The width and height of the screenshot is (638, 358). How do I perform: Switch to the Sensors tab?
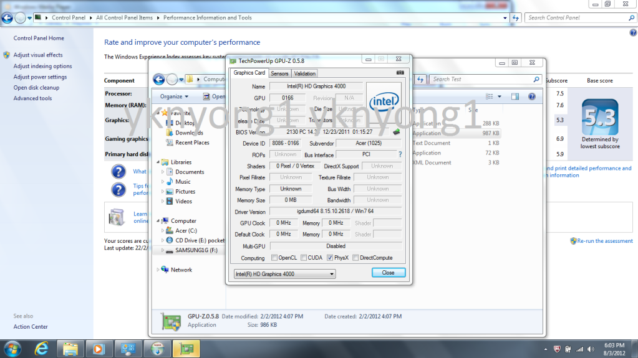click(x=279, y=73)
